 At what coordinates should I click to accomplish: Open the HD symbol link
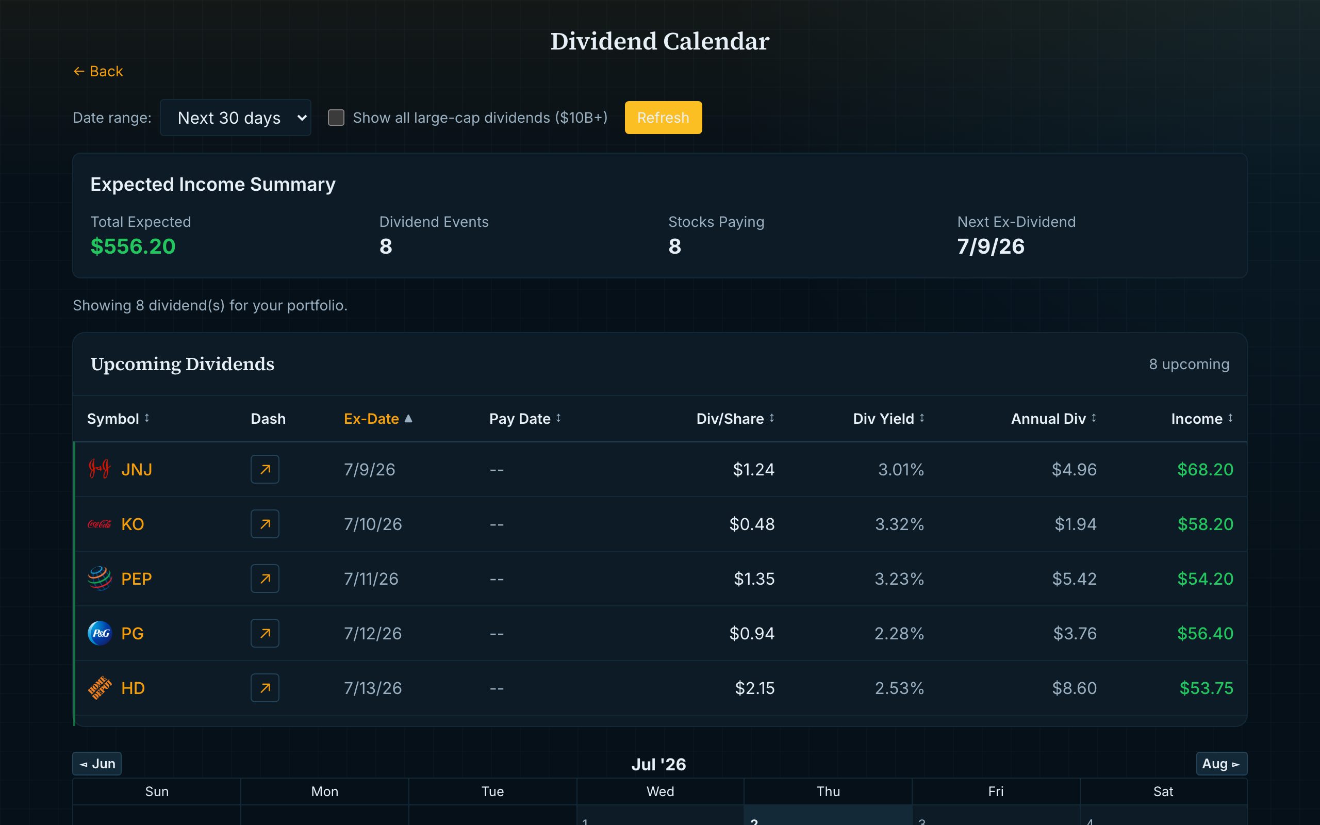pyautogui.click(x=133, y=687)
